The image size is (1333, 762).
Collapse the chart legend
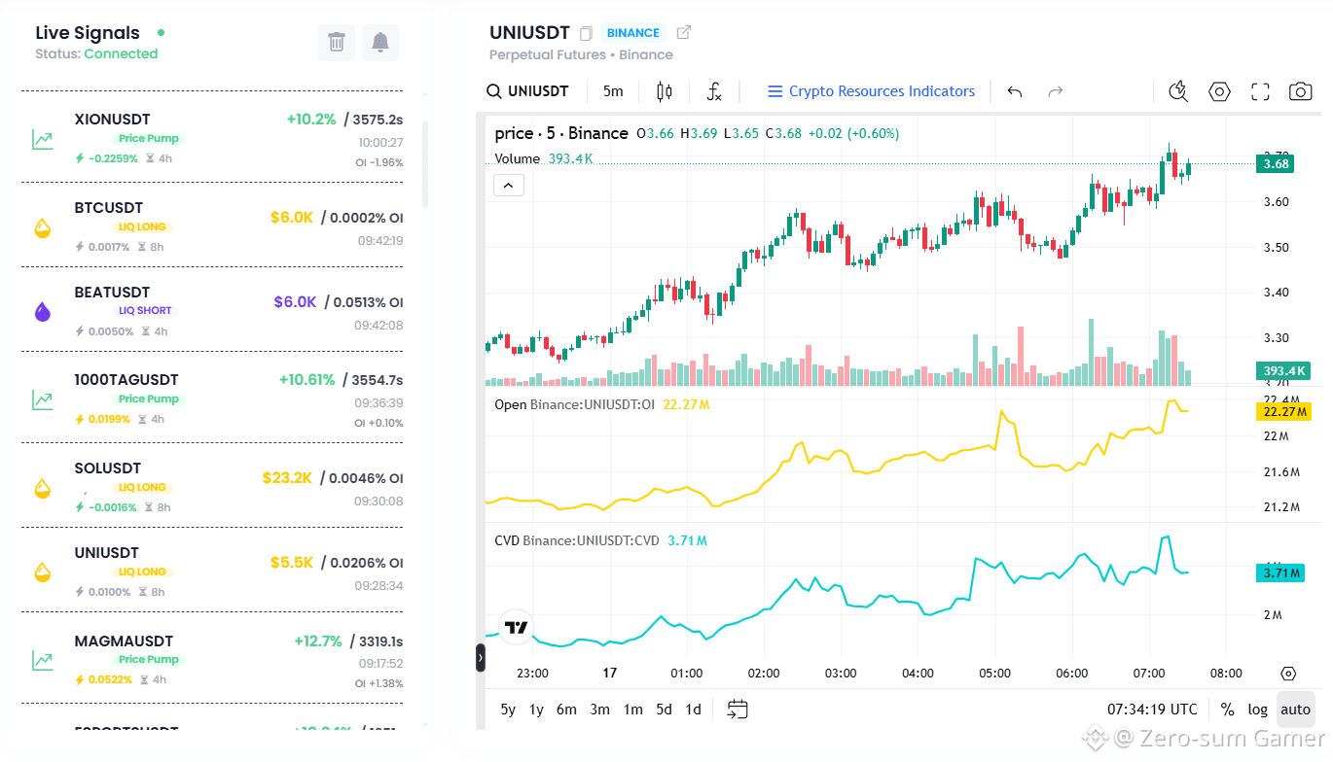point(509,185)
